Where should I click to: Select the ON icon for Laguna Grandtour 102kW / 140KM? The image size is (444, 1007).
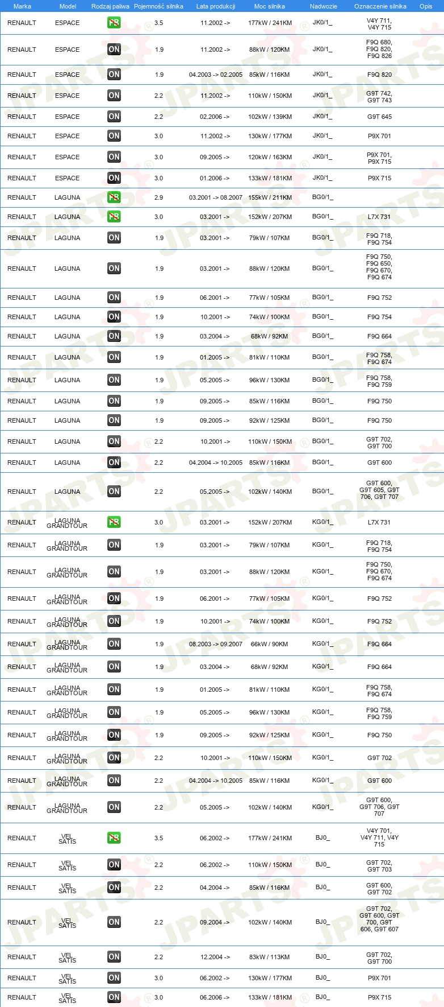tap(114, 807)
